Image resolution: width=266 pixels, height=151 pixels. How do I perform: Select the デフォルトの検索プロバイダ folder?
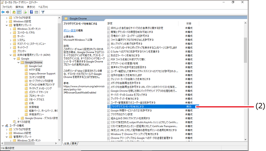(42, 85)
